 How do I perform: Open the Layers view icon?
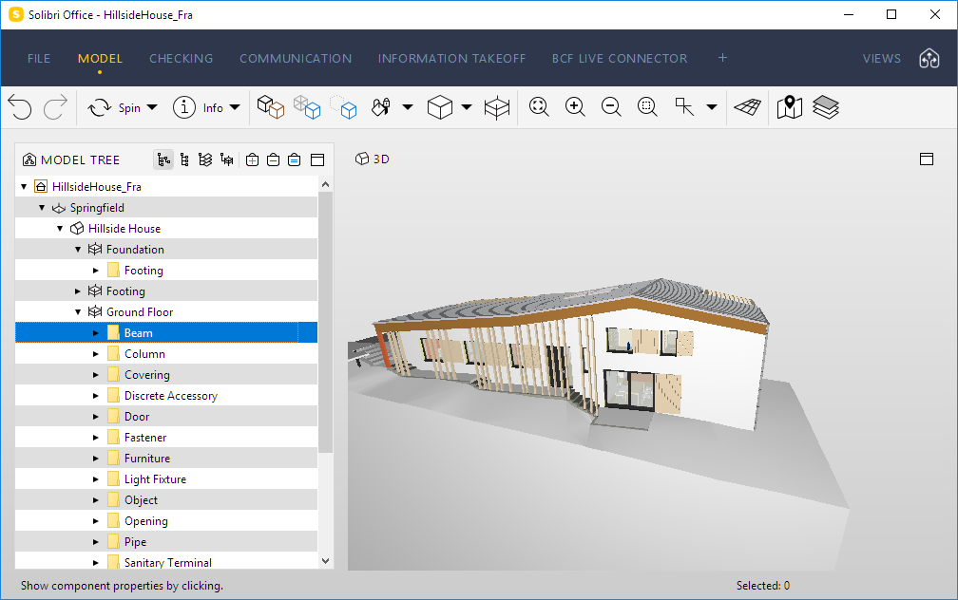click(x=825, y=107)
